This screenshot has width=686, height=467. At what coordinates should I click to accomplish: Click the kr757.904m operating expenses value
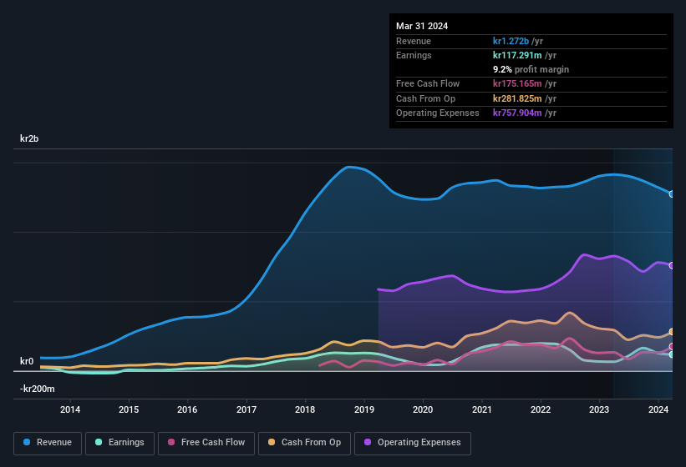[x=518, y=113]
